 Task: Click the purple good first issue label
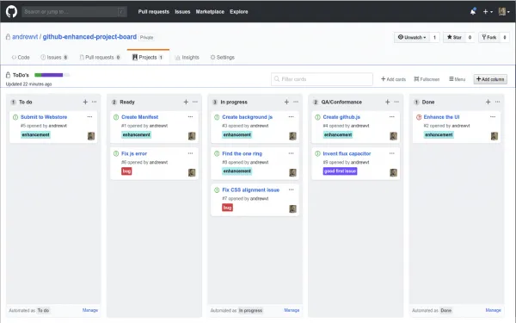point(340,171)
